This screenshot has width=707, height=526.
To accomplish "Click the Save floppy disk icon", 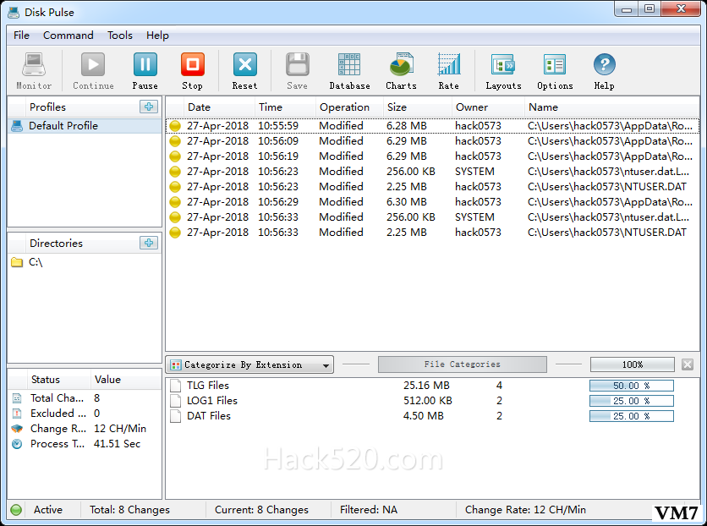I will [x=297, y=64].
